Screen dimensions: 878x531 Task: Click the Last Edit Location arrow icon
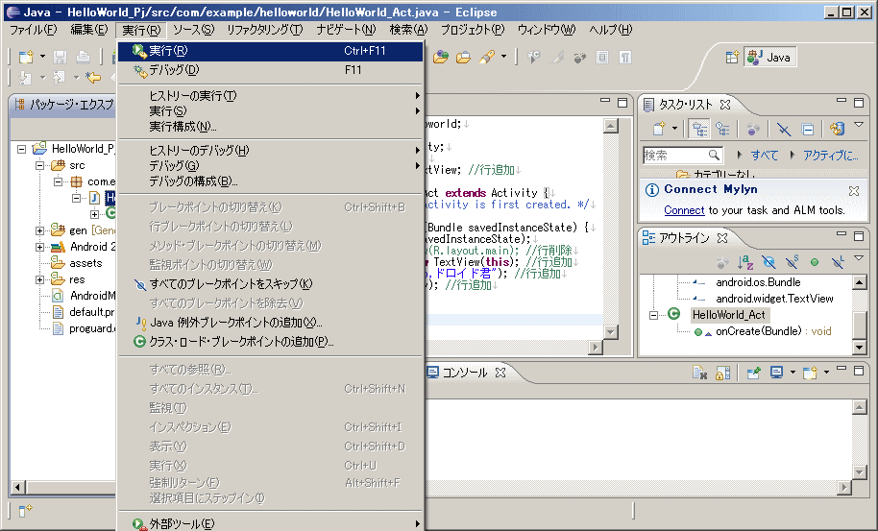93,77
